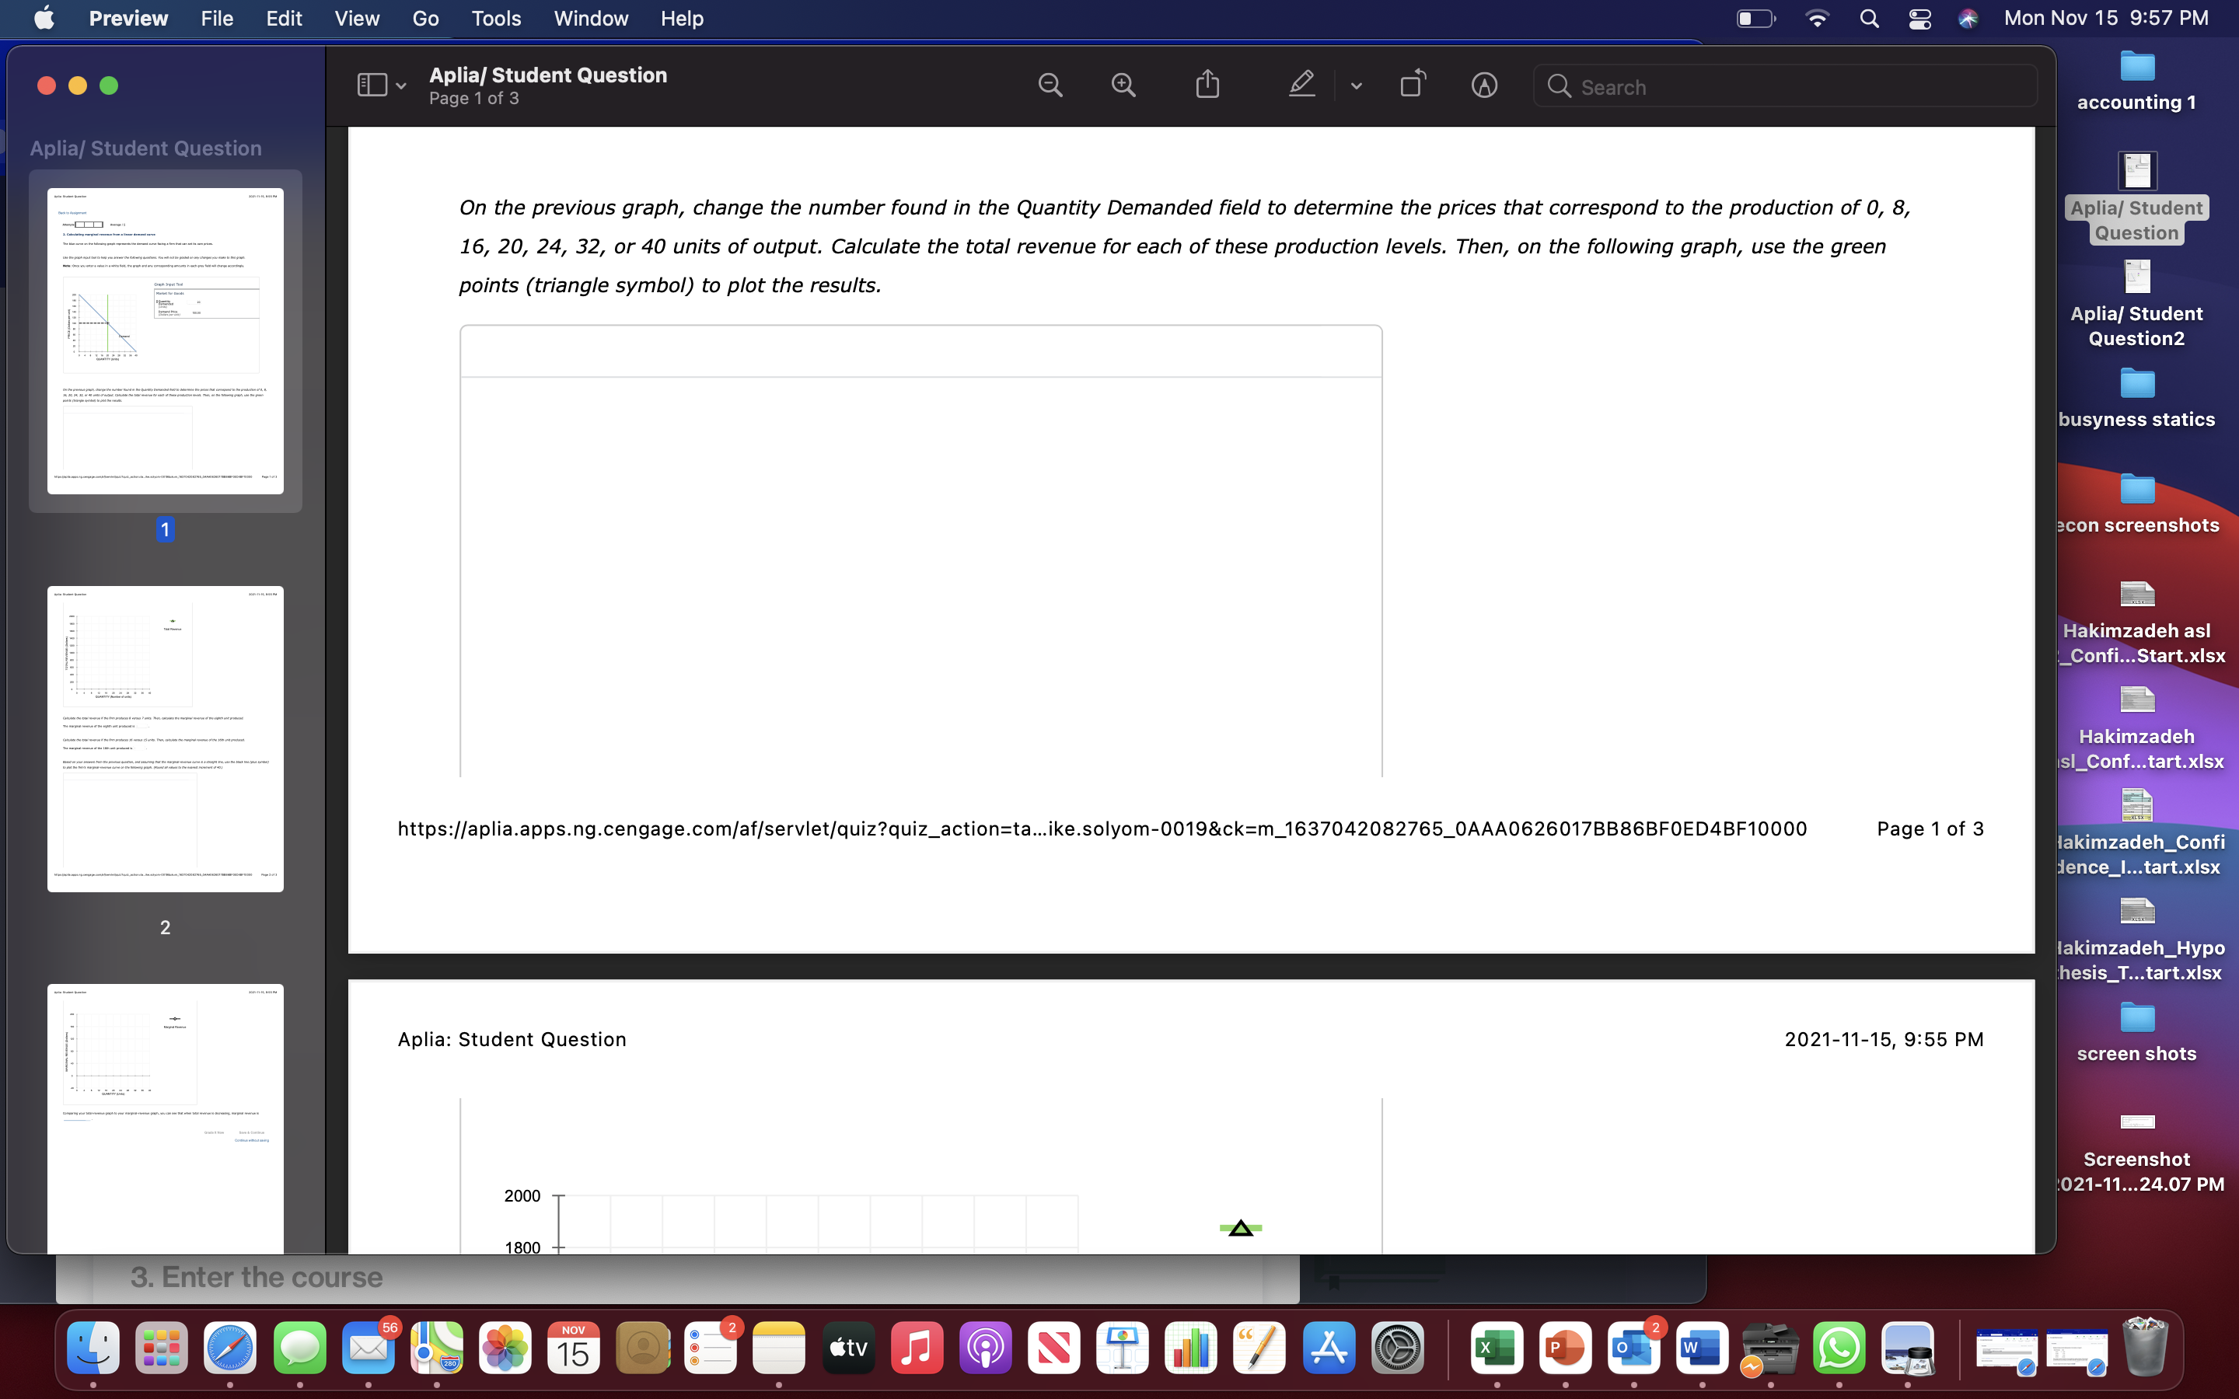Select page 2 thumbnail in sidebar
The image size is (2239, 1399).
(165, 740)
